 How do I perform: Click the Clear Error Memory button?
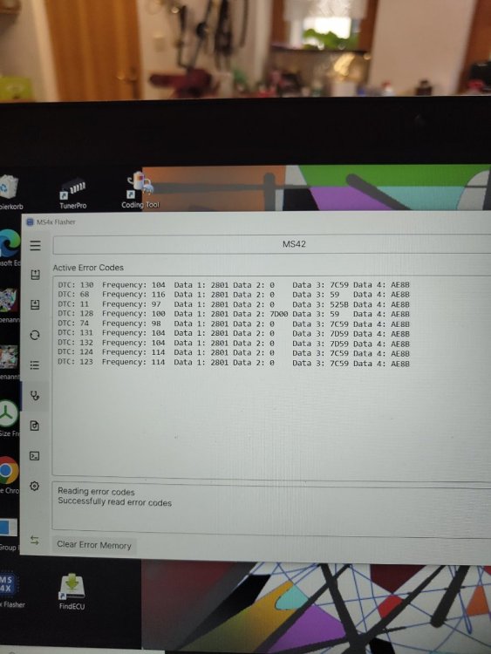point(94,545)
